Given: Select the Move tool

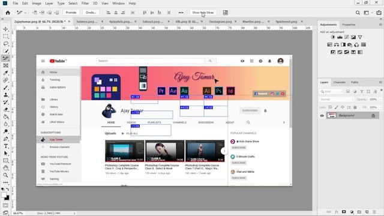Looking at the screenshot, I should (x=5, y=29).
